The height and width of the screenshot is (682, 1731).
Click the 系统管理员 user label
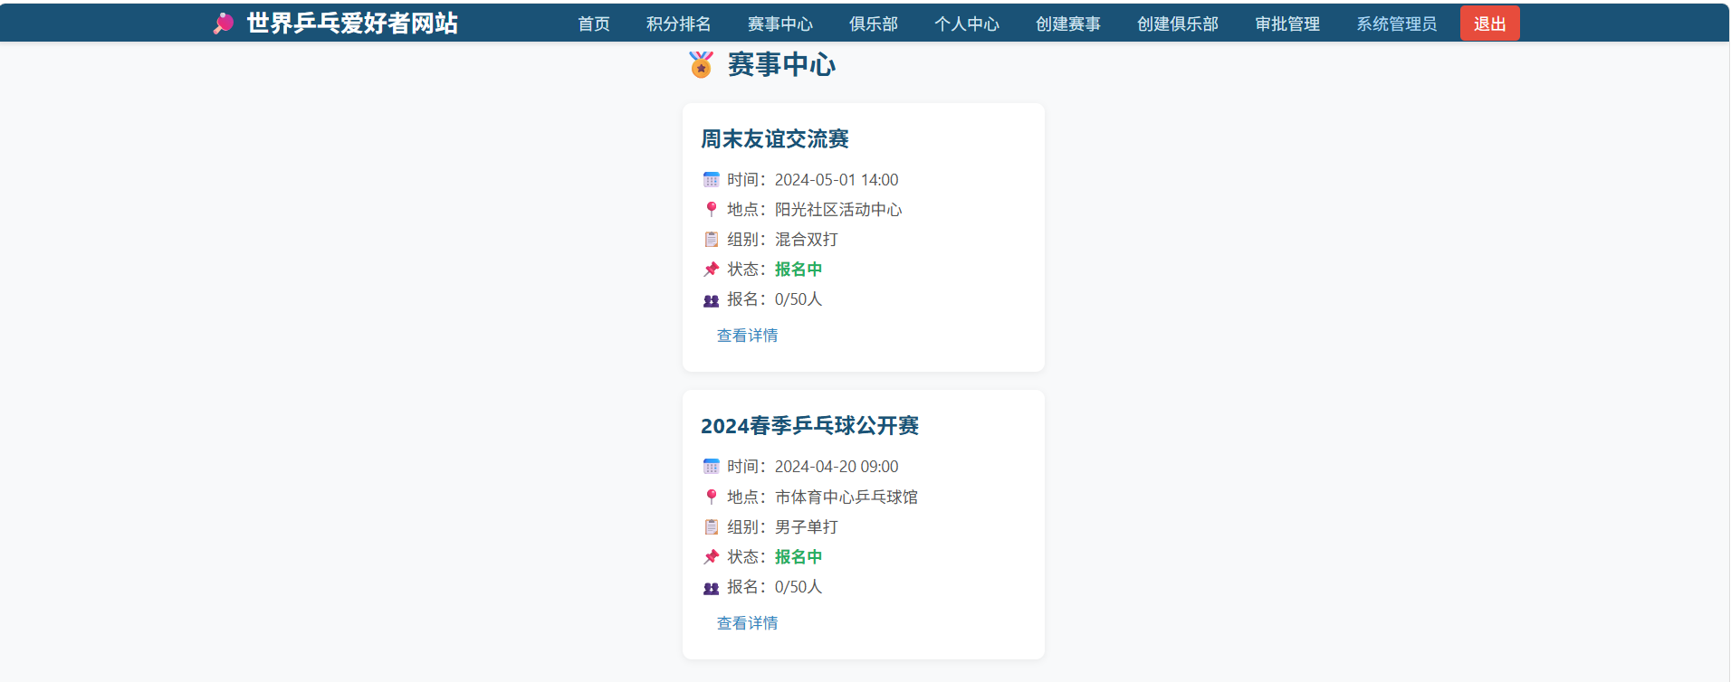point(1396,24)
